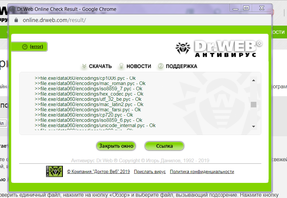Close the Dr.Web Online Check Result window
This screenshot has width=287, height=198.
262,8
